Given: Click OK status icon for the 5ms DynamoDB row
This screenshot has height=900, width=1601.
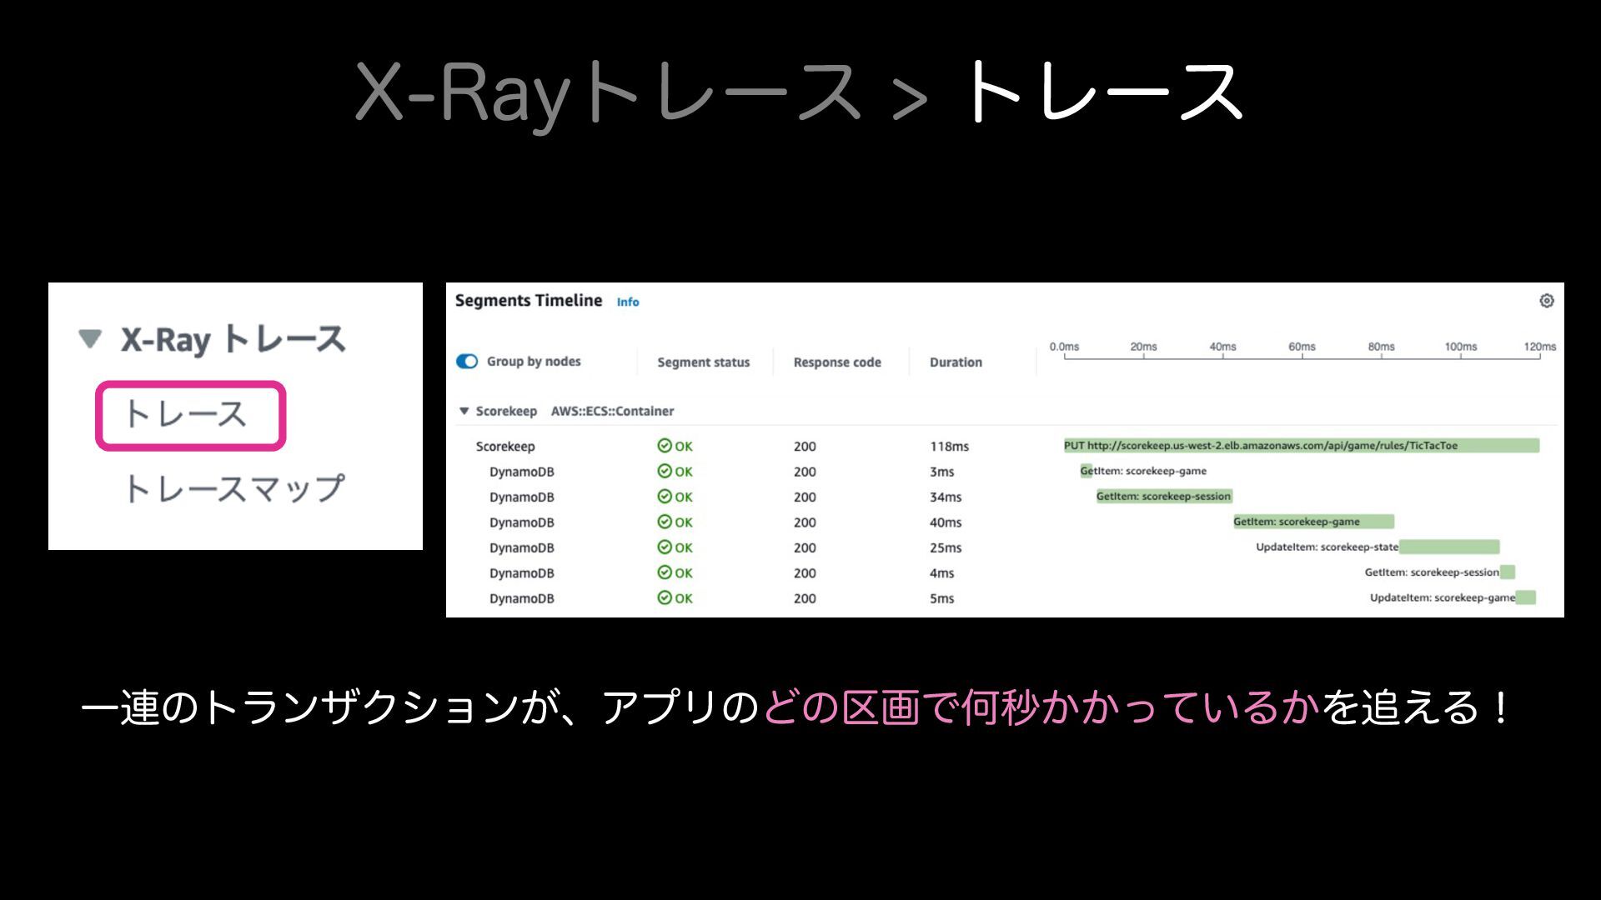Looking at the screenshot, I should pos(665,598).
